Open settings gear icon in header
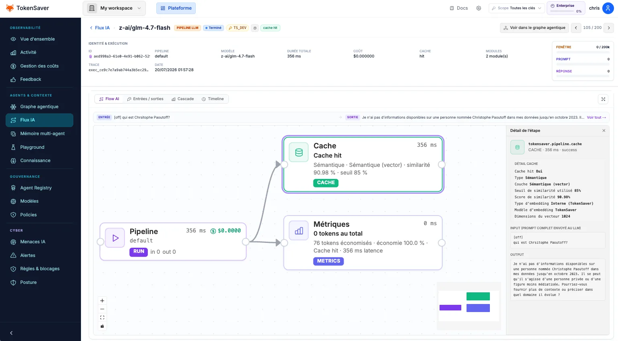618x341 pixels. point(479,8)
